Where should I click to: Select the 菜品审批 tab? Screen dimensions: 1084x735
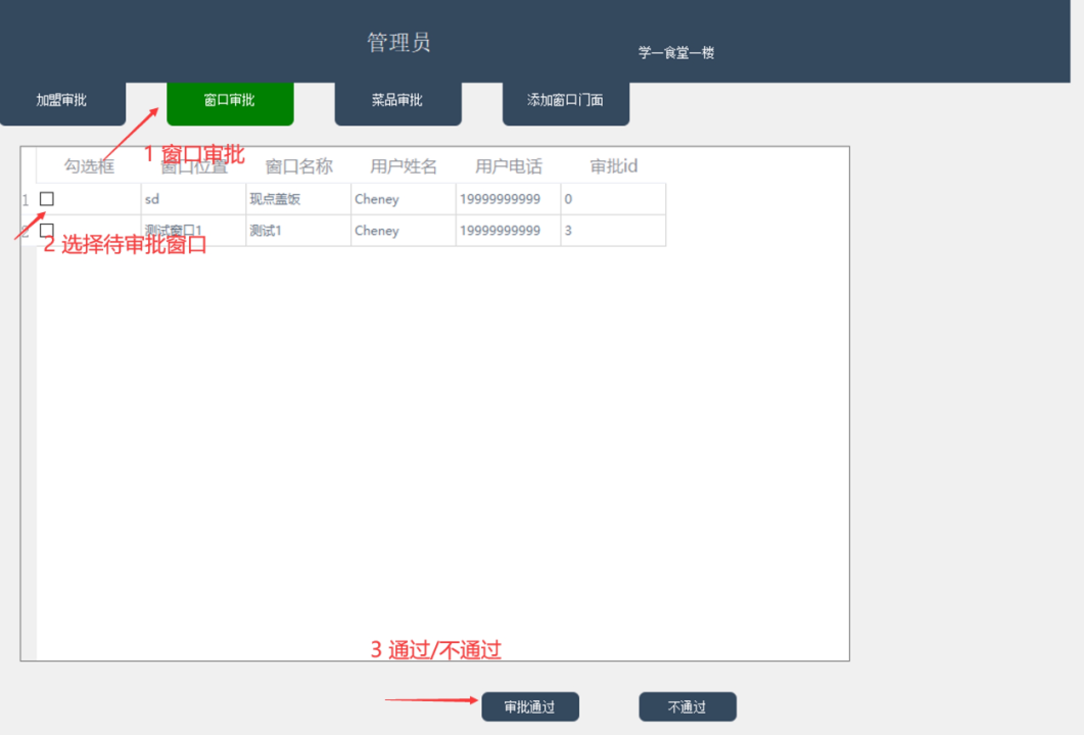click(397, 101)
